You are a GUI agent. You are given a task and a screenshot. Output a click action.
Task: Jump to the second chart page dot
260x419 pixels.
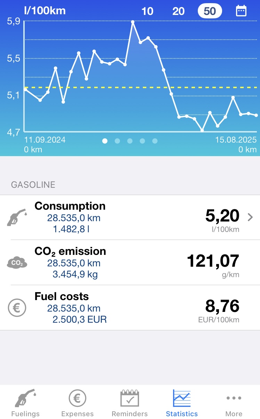pyautogui.click(x=117, y=141)
